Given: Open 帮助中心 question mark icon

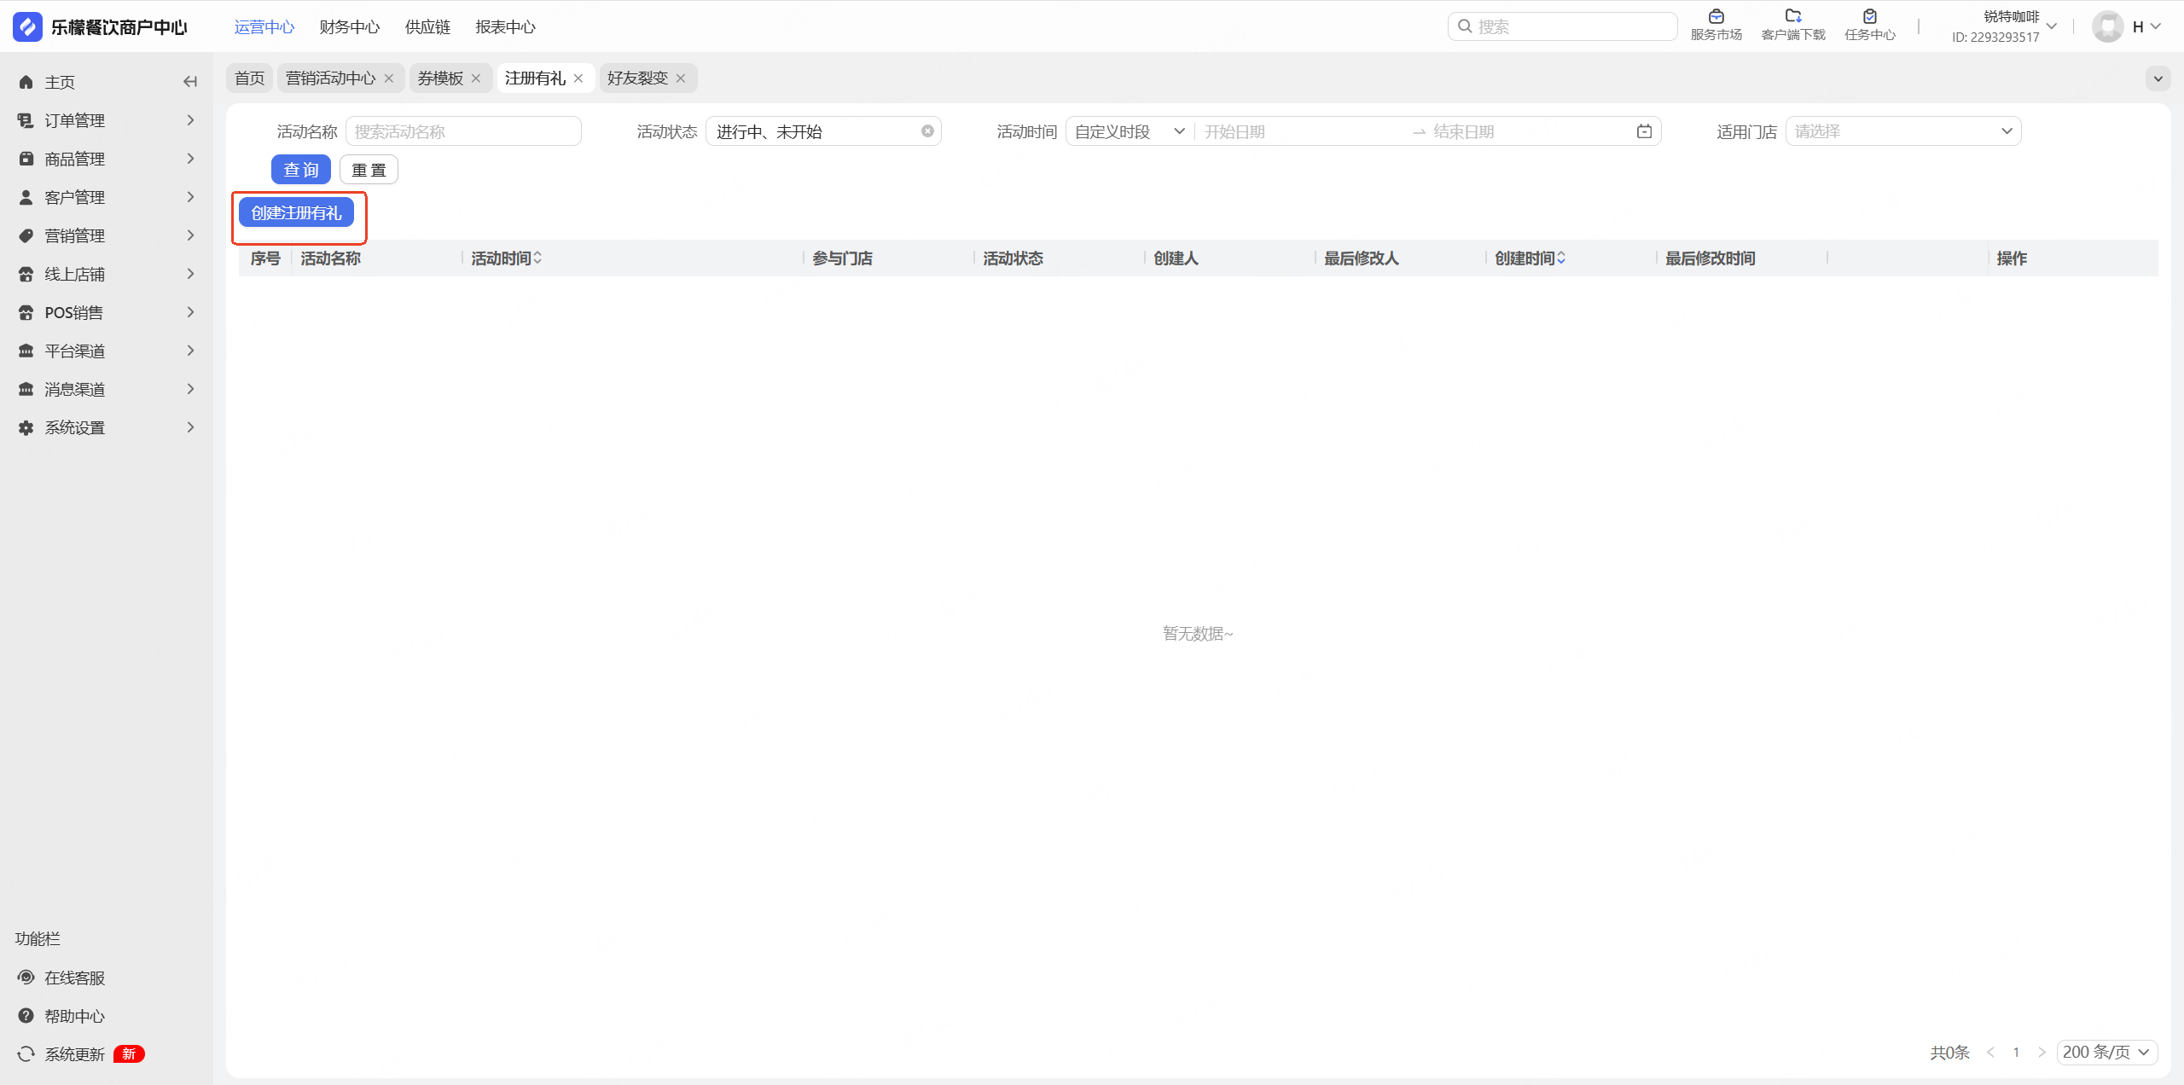Looking at the screenshot, I should (x=26, y=1016).
